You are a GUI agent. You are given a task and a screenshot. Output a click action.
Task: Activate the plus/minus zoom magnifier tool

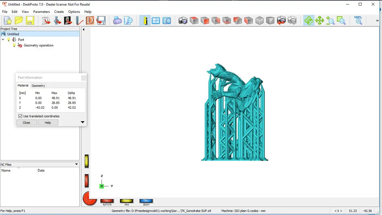[330, 21]
